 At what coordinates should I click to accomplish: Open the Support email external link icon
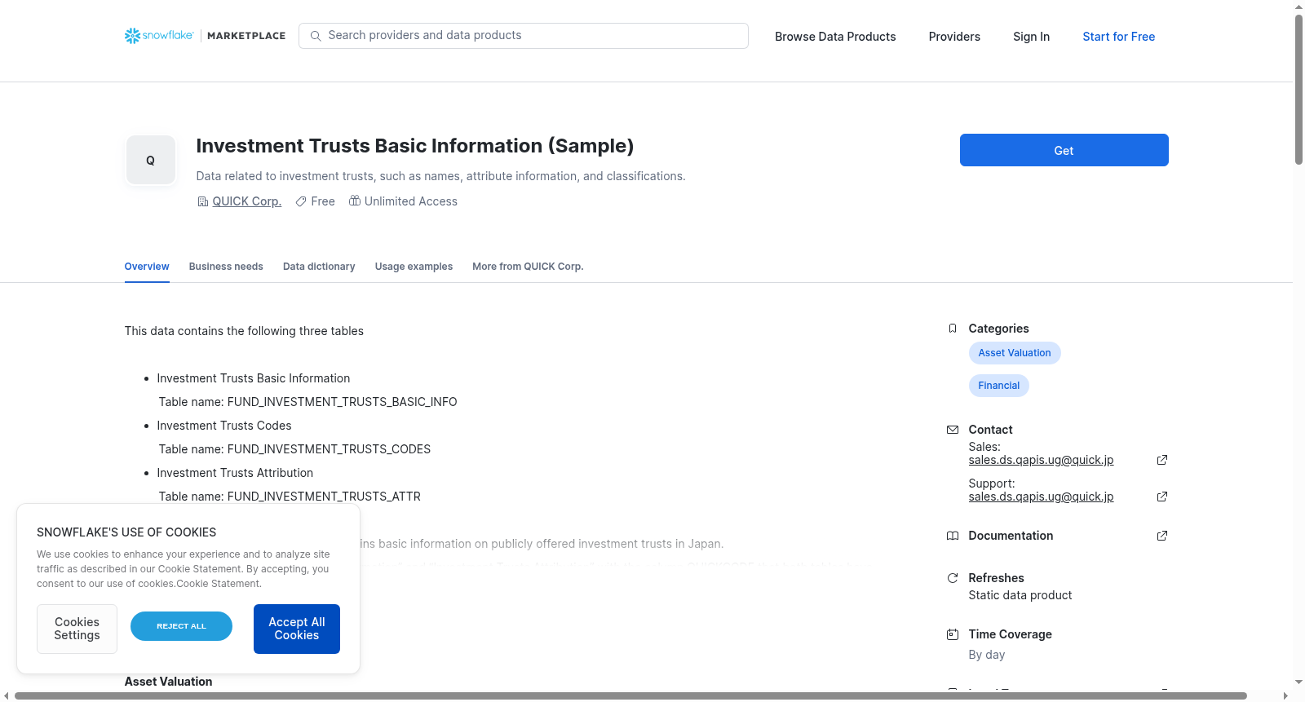click(1162, 497)
